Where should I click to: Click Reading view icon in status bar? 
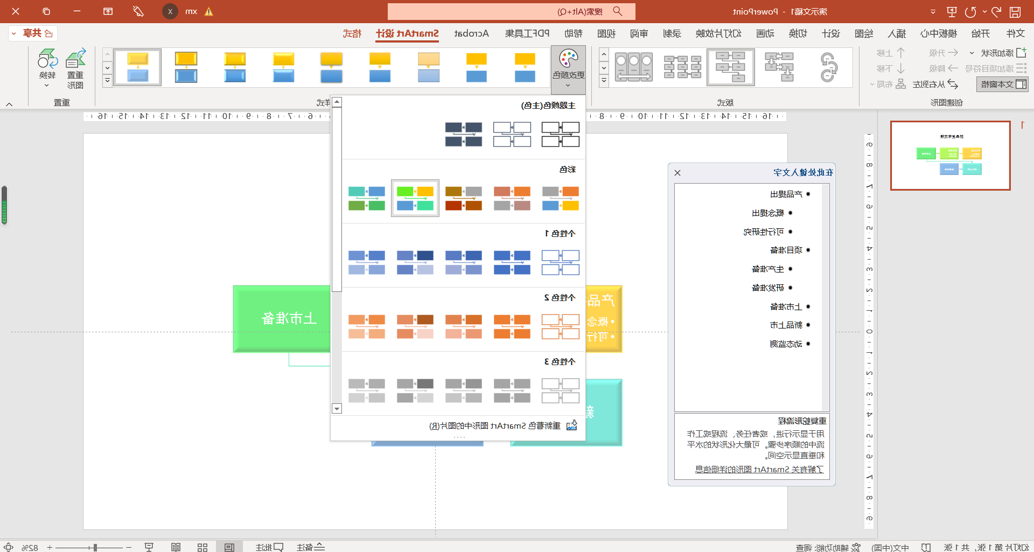point(176,547)
